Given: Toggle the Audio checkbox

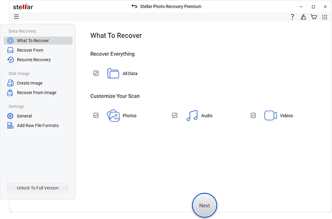Looking at the screenshot, I should [175, 115].
